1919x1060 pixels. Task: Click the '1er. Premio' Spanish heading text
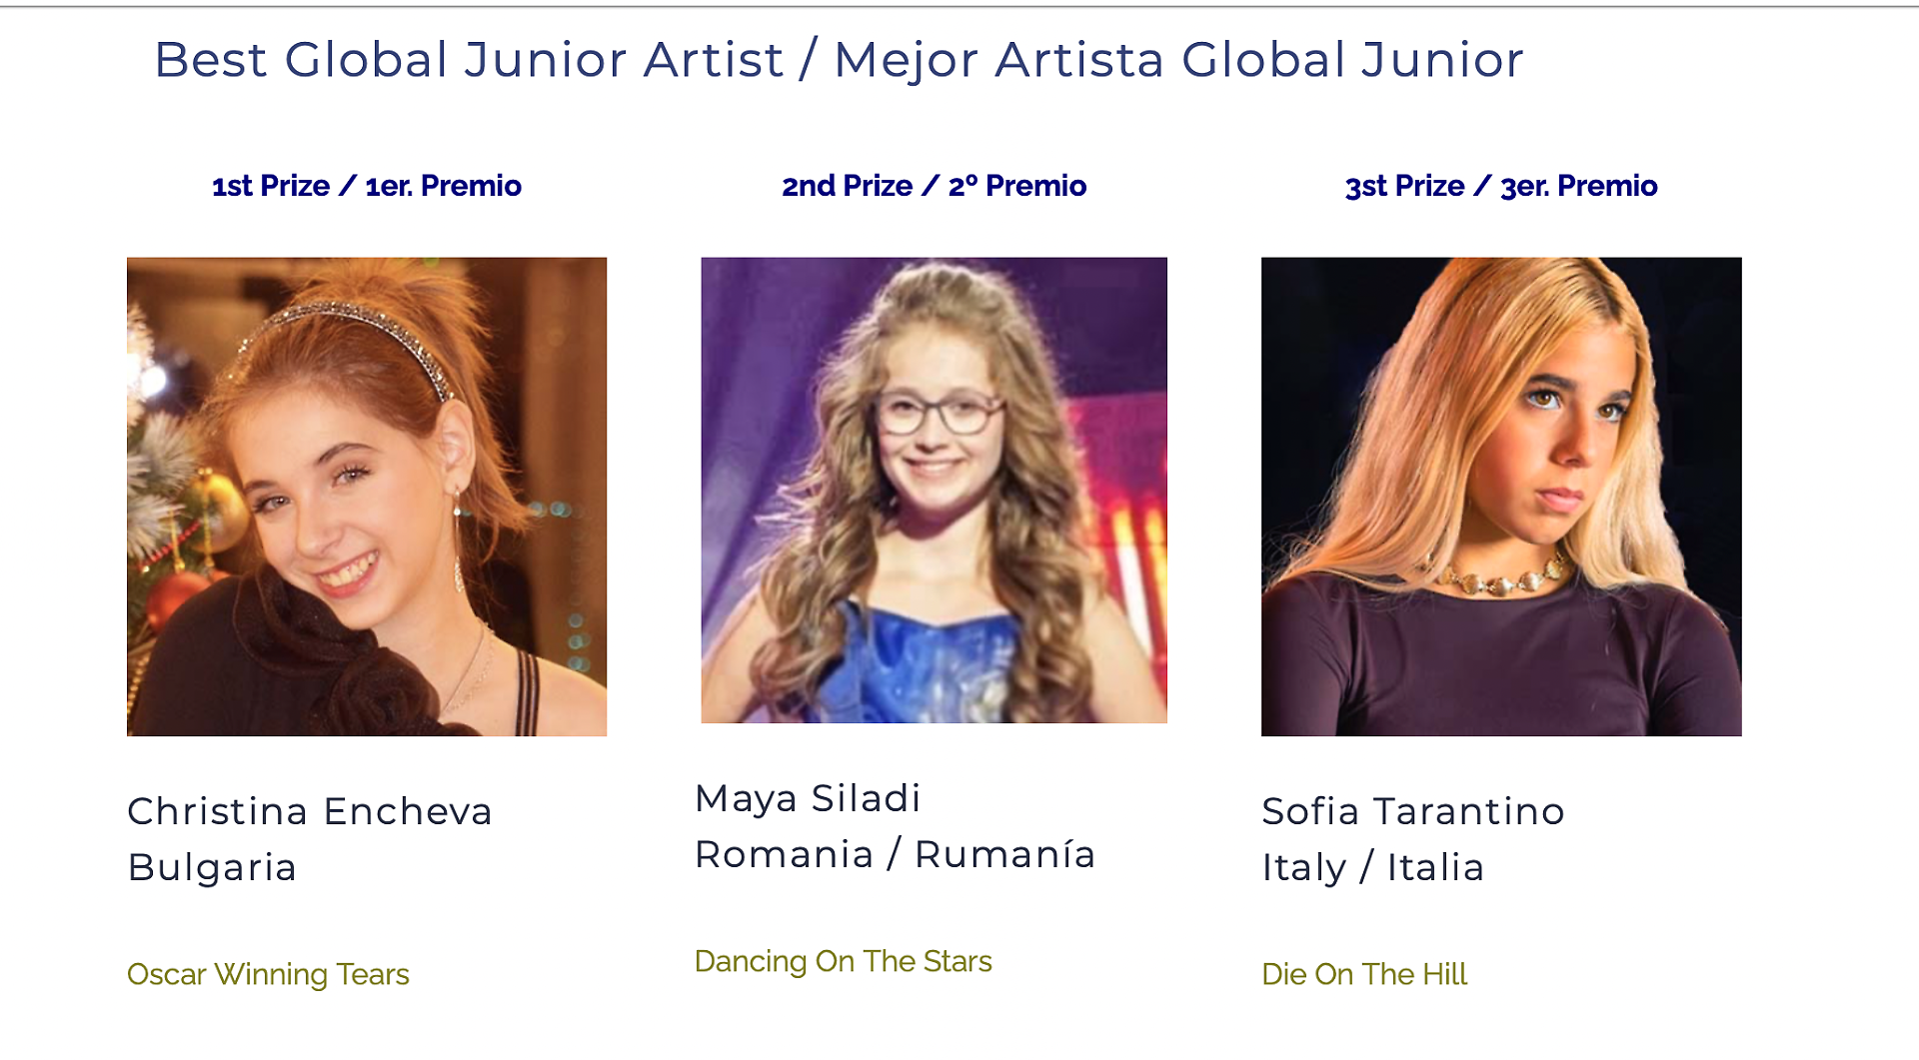pyautogui.click(x=443, y=186)
